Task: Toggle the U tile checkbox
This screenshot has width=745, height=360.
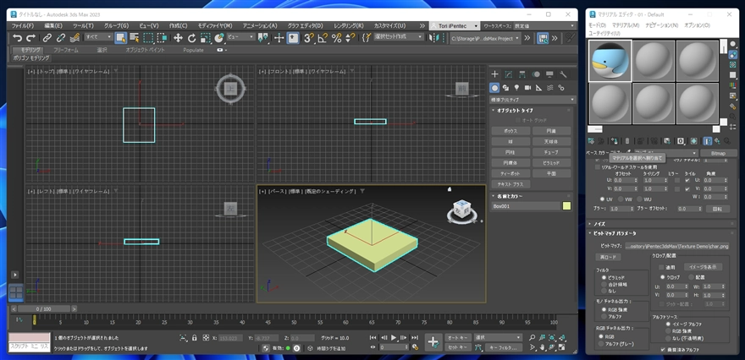Action: 687,180
